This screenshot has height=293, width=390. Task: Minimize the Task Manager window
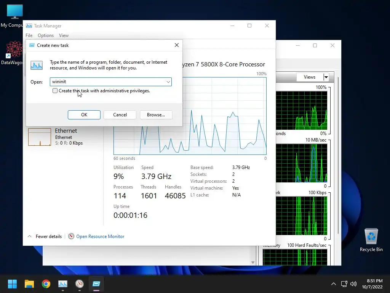coord(232,26)
